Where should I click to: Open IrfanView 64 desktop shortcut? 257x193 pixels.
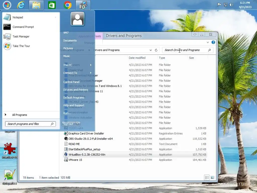click(x=10, y=151)
